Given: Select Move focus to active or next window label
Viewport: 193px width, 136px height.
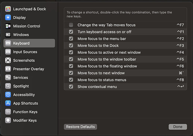Looking at the screenshot, I should tap(109, 53).
